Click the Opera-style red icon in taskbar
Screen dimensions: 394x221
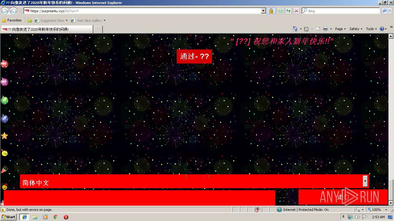coord(66,217)
